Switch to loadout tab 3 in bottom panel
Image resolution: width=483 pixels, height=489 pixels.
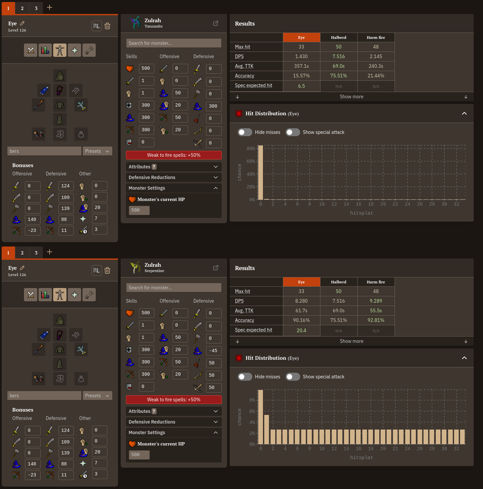point(36,253)
